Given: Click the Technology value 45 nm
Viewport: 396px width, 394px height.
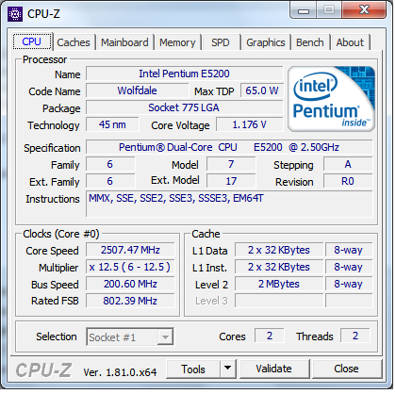Looking at the screenshot, I should (x=113, y=125).
